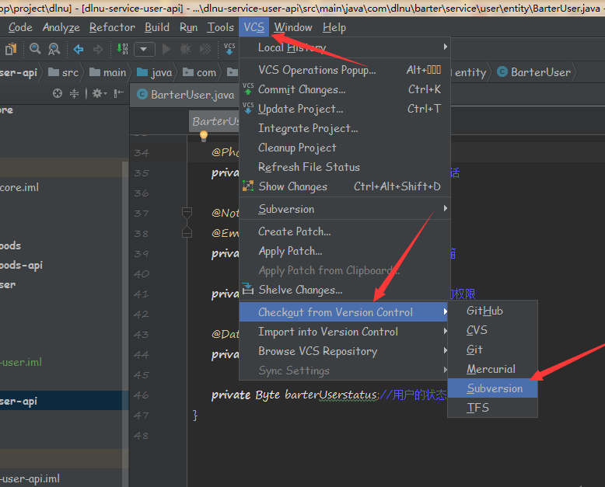Open the Refactor menu

tap(112, 27)
